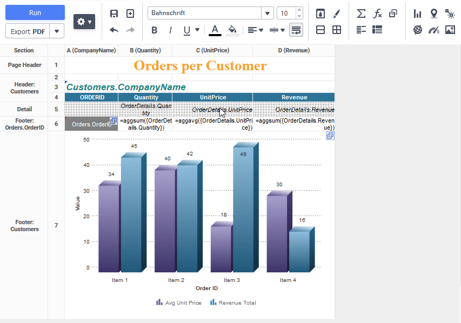Screen dimensions: 461x323
Task: Select column B (Quantity) header
Action: tap(145, 50)
